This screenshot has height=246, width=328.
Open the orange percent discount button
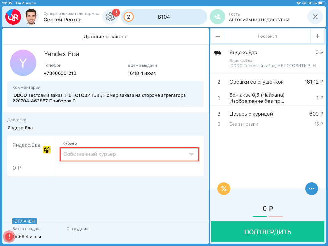(224, 189)
